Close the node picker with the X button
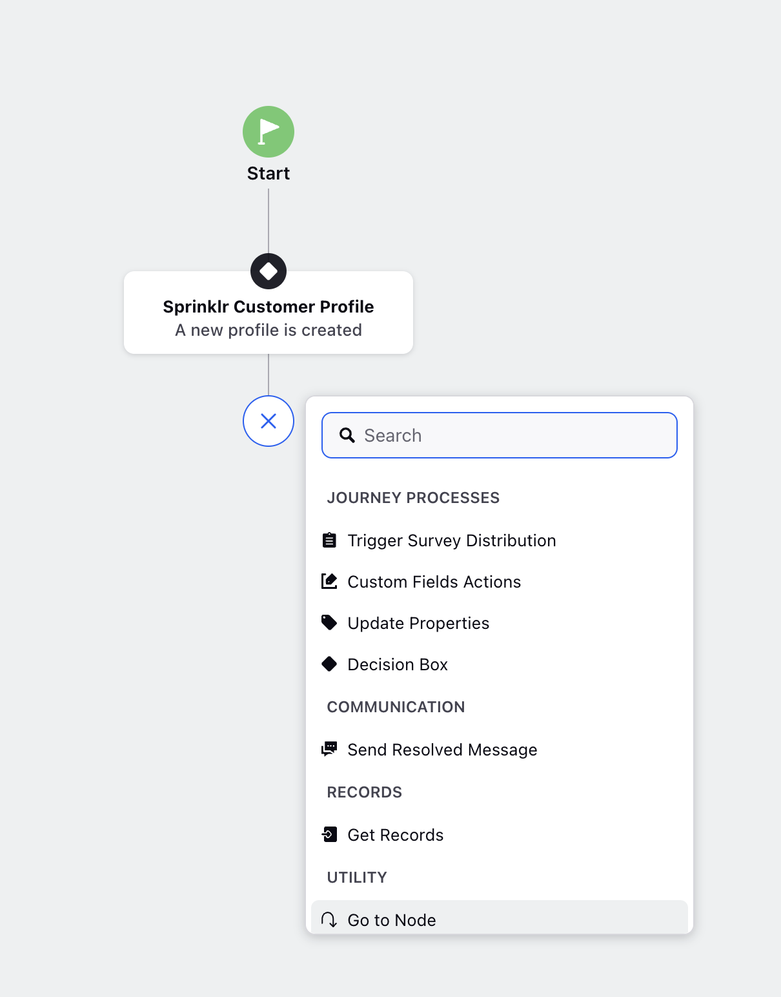The width and height of the screenshot is (781, 997). 269,421
